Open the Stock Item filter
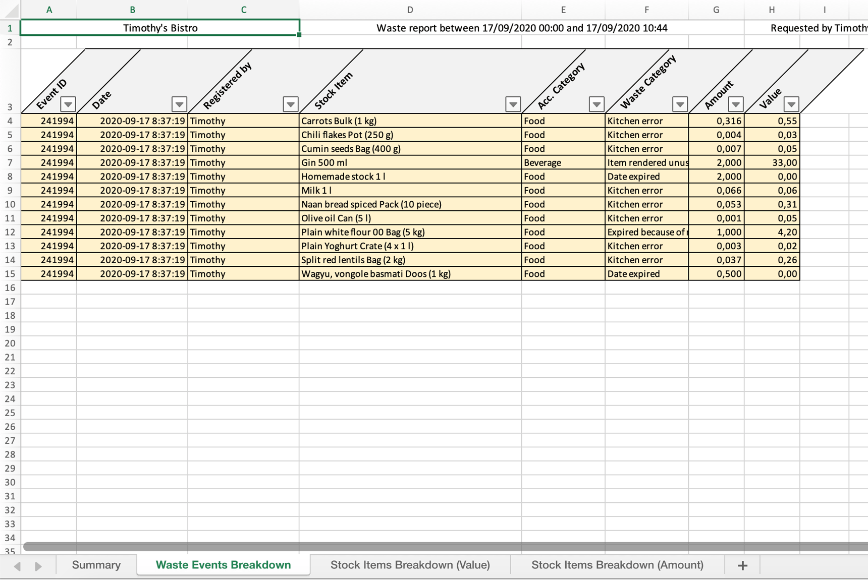The width and height of the screenshot is (868, 580). click(512, 104)
